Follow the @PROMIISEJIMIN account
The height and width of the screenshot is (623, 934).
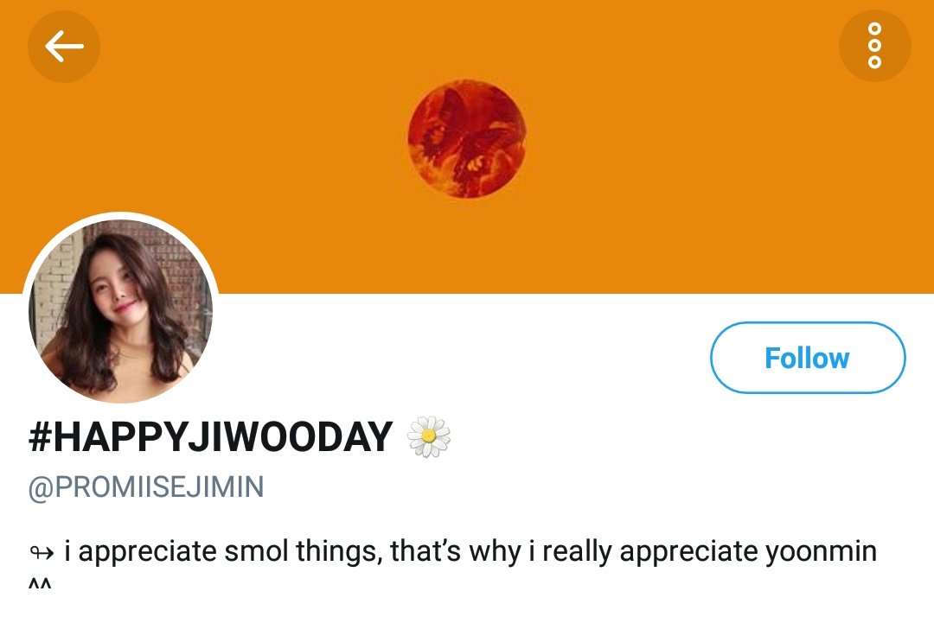(808, 358)
